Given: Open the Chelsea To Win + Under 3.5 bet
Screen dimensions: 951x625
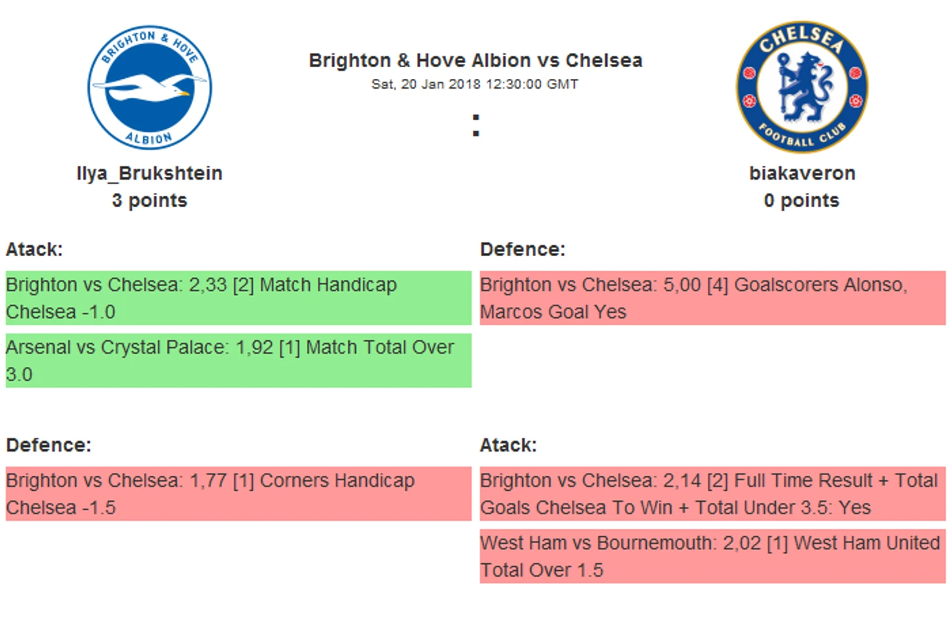Looking at the screenshot, I should click(713, 493).
